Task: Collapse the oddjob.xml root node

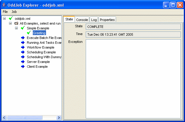Action: (x=5, y=19)
